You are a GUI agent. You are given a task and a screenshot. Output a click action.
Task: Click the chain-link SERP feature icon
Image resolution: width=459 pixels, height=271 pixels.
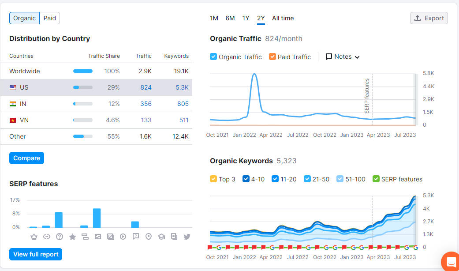point(46,237)
